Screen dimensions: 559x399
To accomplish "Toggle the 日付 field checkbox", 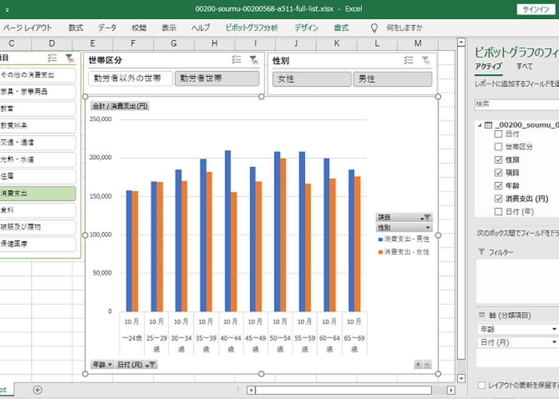I will point(499,134).
